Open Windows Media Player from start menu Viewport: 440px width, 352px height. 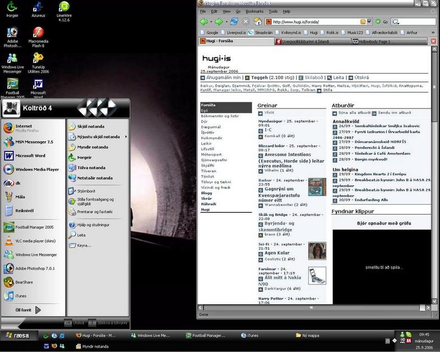(x=33, y=169)
